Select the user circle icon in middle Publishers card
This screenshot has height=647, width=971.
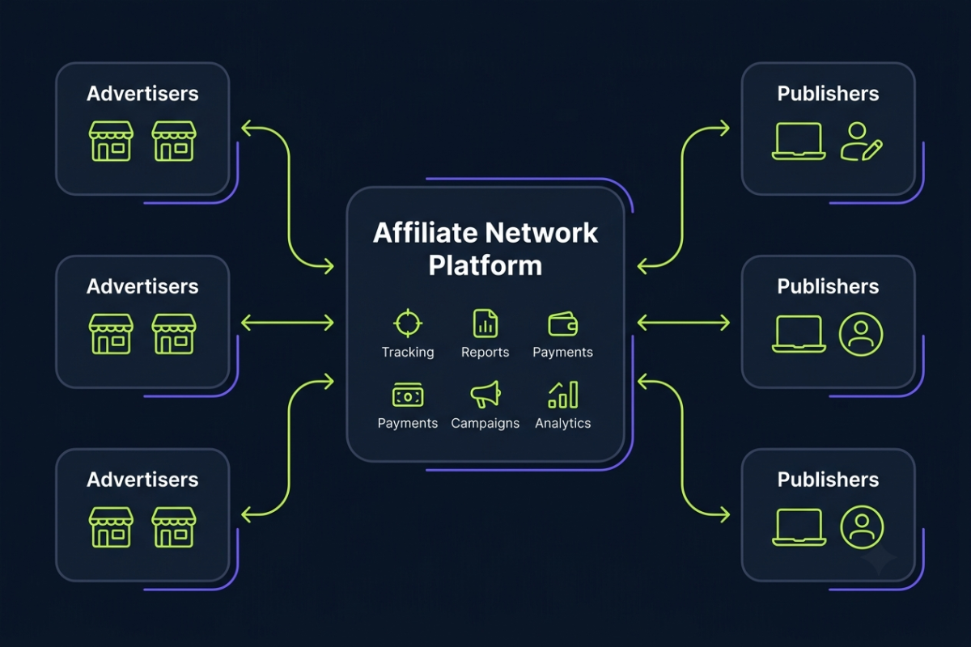[x=861, y=334]
